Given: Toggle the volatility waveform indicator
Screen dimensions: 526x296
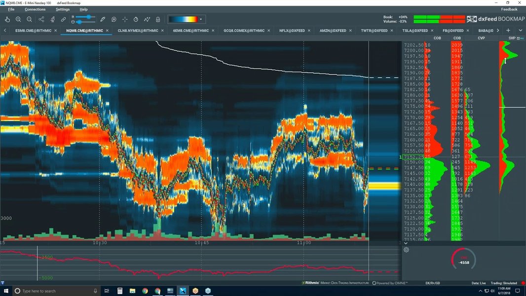Looking at the screenshot, I should click(146, 19).
